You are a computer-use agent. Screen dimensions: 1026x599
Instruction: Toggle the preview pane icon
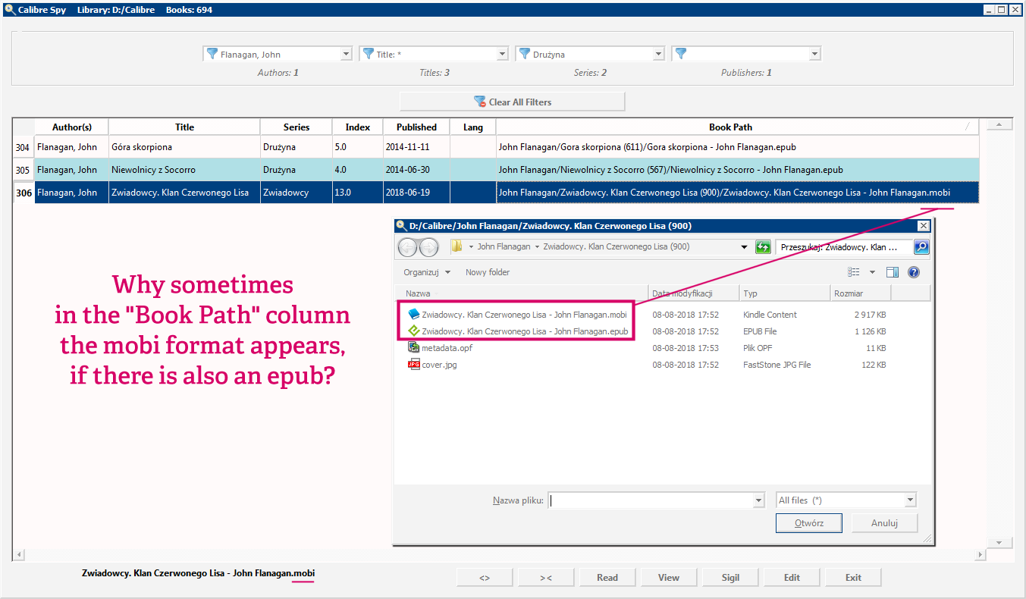coord(893,272)
